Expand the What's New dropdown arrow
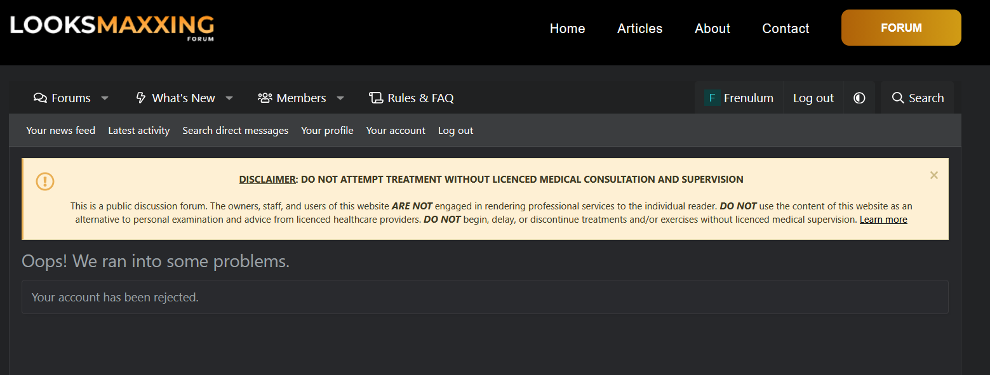990x375 pixels. [x=229, y=98]
